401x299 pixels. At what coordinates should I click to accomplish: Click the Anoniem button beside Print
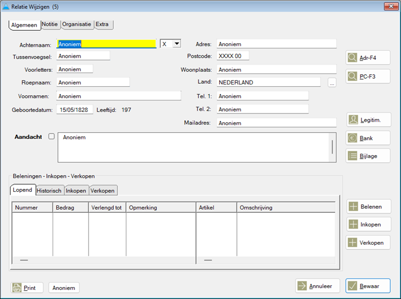pyautogui.click(x=63, y=288)
